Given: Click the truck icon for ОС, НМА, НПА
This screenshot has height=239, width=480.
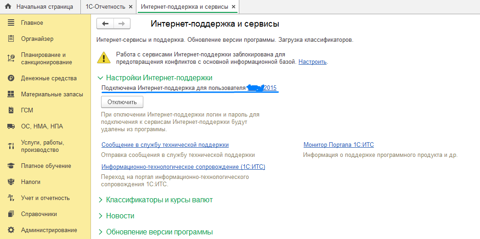Looking at the screenshot, I should point(11,126).
